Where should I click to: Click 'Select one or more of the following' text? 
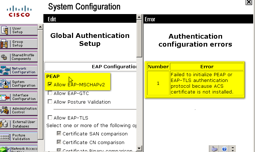click(x=91, y=126)
